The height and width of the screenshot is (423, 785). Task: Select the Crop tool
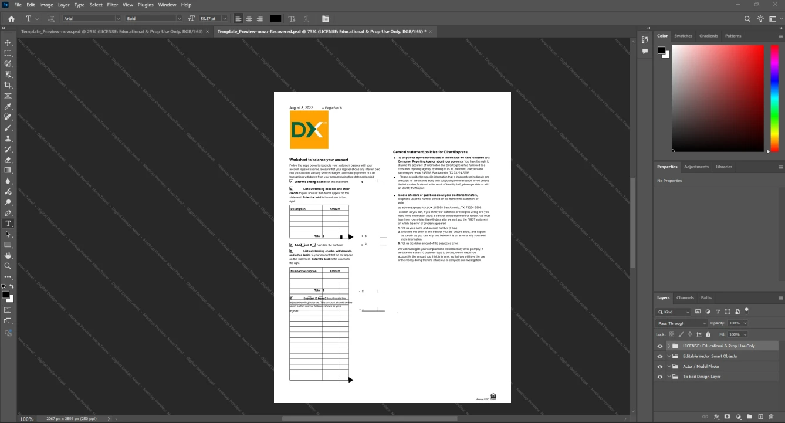(x=8, y=85)
